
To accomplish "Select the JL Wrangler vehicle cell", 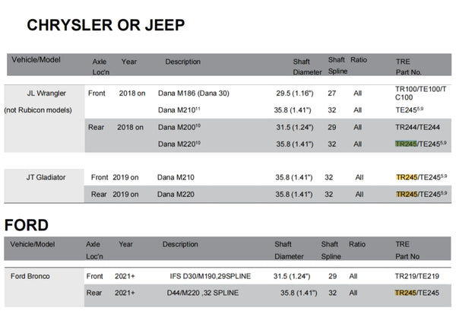I will (x=46, y=94).
